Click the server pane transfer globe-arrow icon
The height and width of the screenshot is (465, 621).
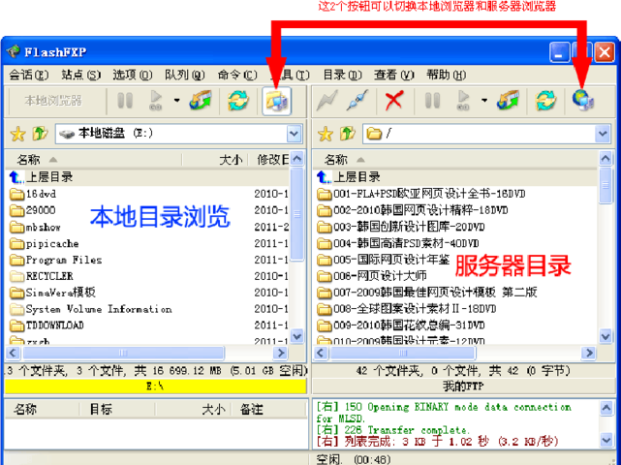[508, 101]
